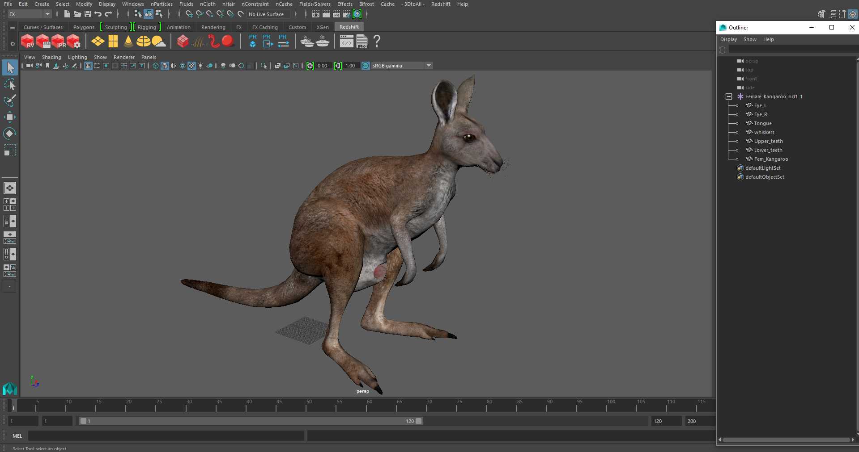The width and height of the screenshot is (859, 452).
Task: Select defaultLightSet in the Outliner
Action: pos(763,168)
